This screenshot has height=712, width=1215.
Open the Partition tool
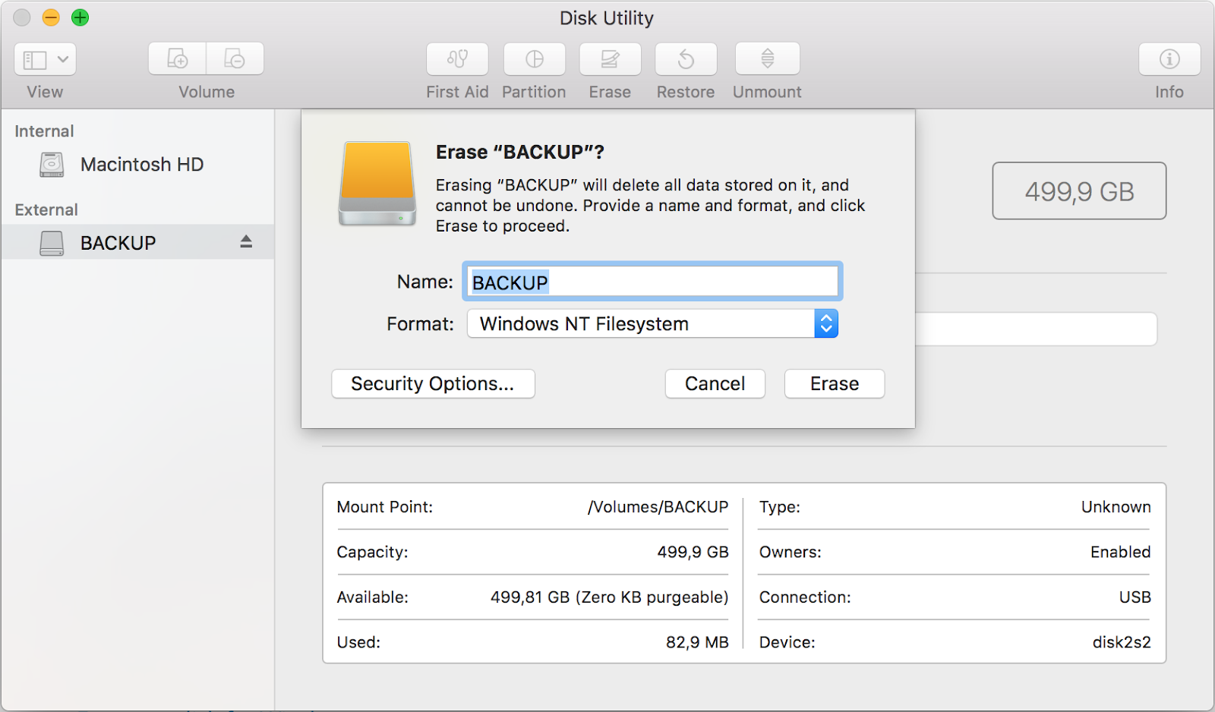coord(535,59)
